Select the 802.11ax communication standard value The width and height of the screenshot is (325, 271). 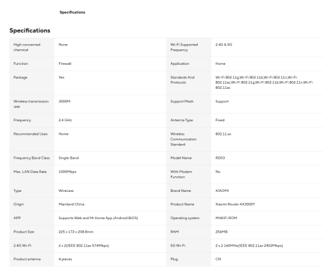pos(223,134)
